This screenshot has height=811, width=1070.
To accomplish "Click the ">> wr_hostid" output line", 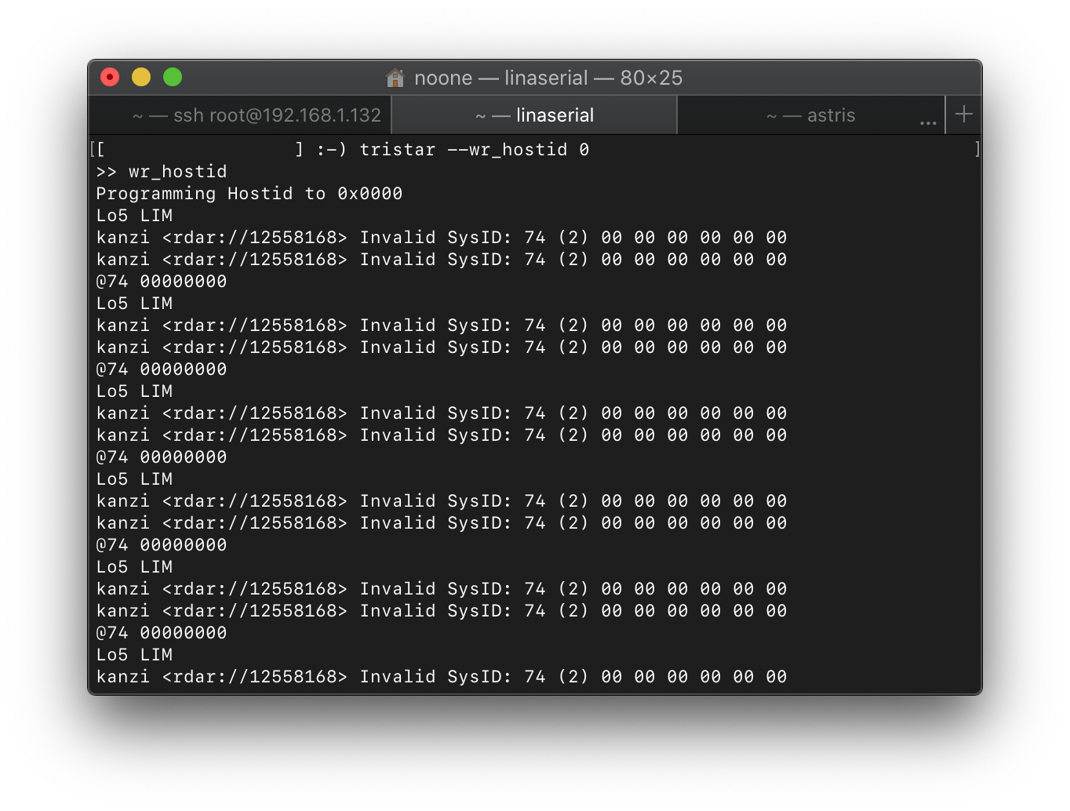I will point(162,172).
